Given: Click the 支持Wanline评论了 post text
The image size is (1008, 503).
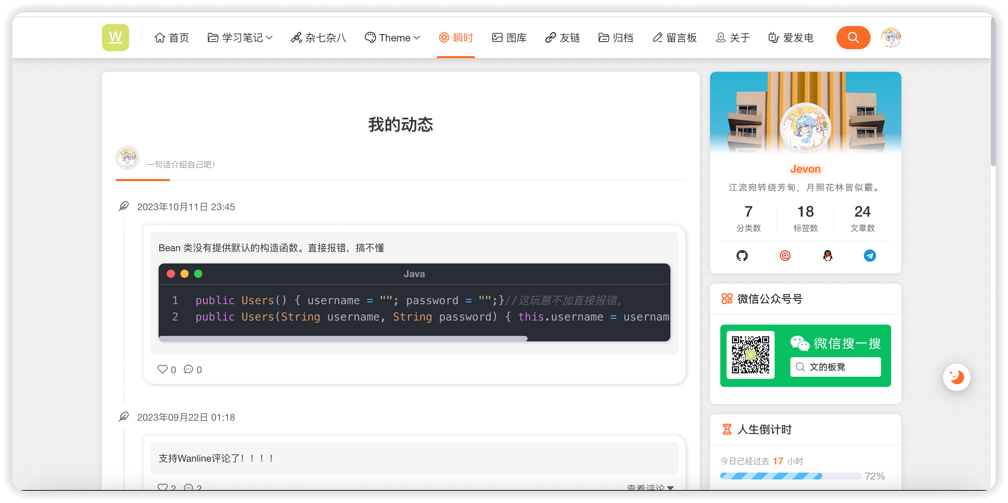Looking at the screenshot, I should [x=216, y=458].
